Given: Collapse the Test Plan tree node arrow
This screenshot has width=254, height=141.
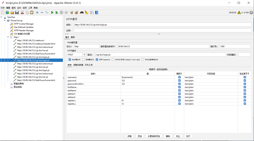Looking at the screenshot, I should tap(1, 17).
